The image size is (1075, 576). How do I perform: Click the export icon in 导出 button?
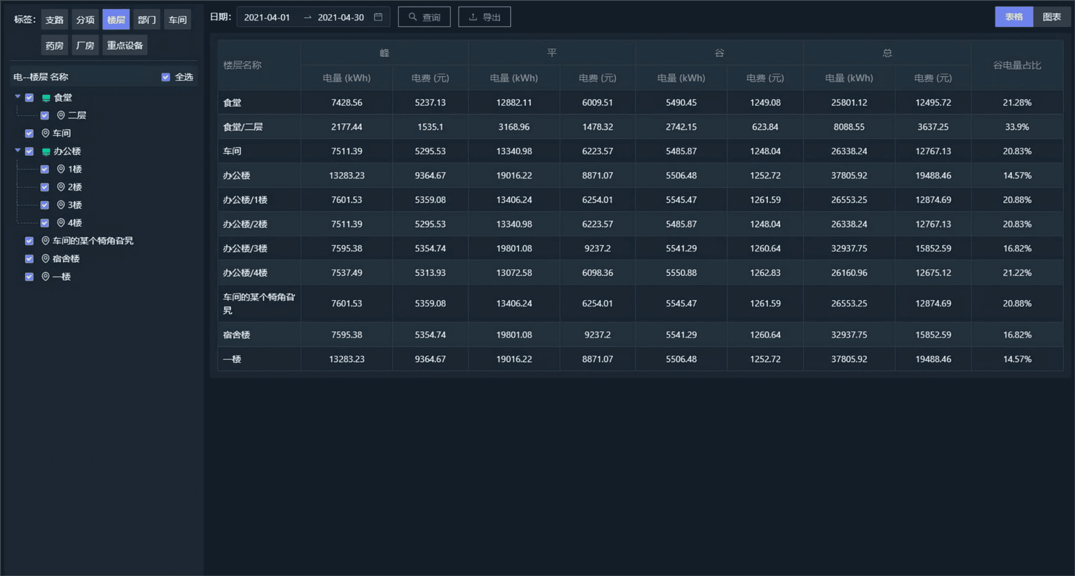[x=473, y=17]
